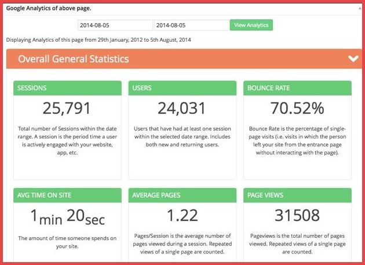The height and width of the screenshot is (265, 365).
Task: Click the 25,791 sessions value
Action: pyautogui.click(x=67, y=108)
